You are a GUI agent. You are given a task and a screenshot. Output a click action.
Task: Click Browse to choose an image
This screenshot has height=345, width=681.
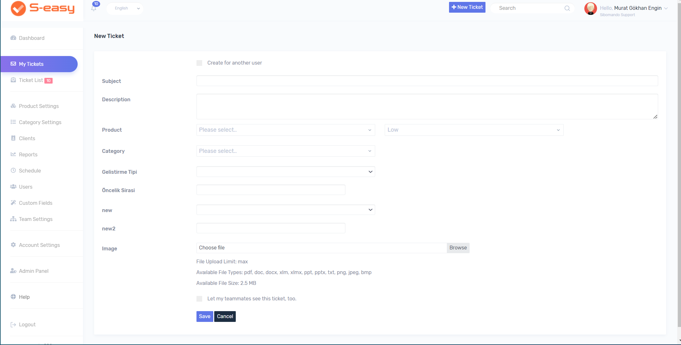tap(458, 248)
